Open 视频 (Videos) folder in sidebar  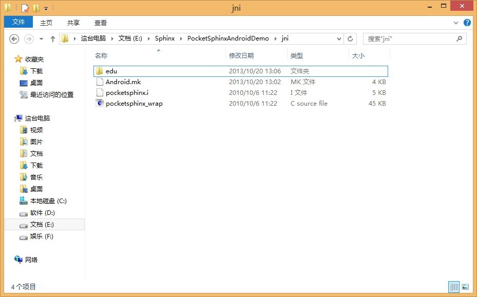[x=36, y=130]
